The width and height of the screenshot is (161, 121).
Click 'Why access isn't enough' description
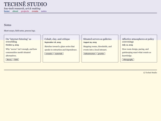[21, 52]
